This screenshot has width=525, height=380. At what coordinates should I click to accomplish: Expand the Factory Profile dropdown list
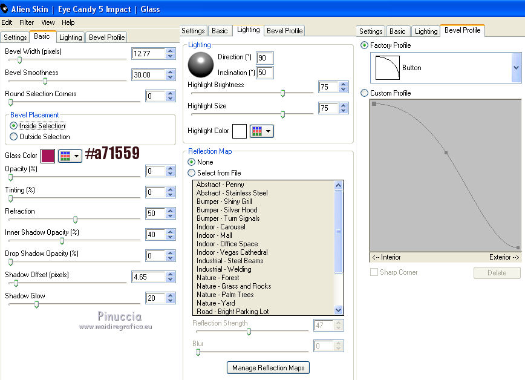[x=516, y=68]
